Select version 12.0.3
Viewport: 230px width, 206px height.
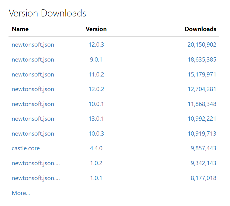96,45
